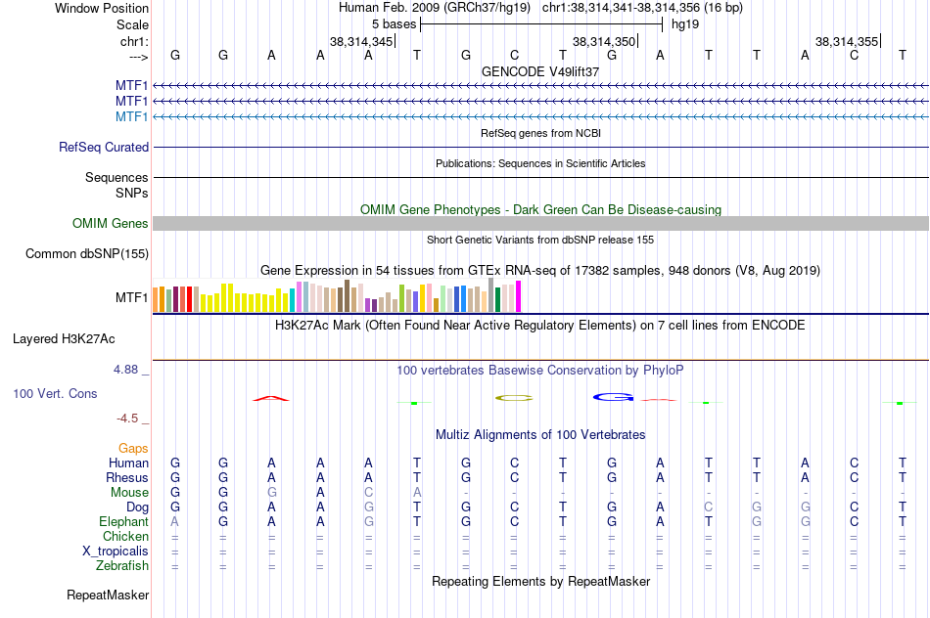This screenshot has height=618, width=930.
Task: Click the '4.88' PhyloP upper scale value
Action: (125, 370)
